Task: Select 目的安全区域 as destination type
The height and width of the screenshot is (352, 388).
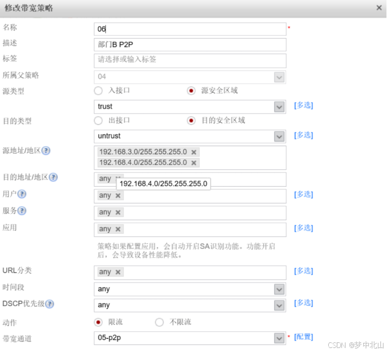Action: tap(191, 121)
